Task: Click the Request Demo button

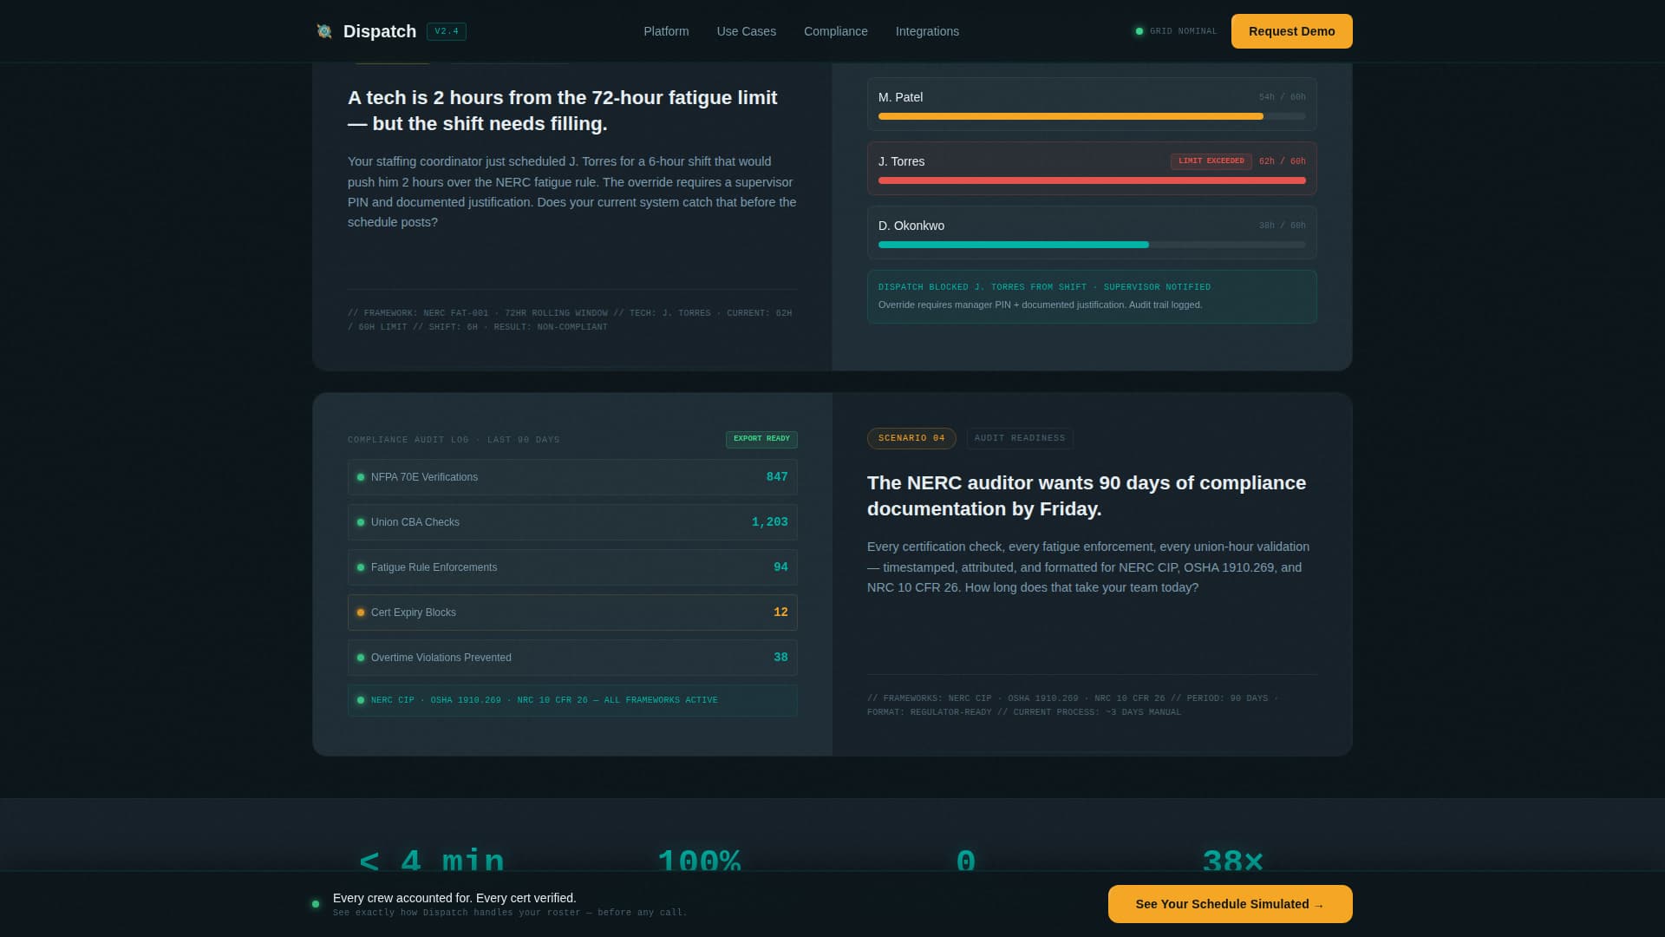Action: coord(1291,31)
